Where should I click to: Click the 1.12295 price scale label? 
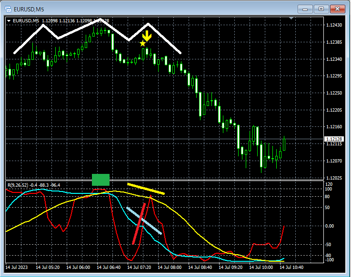pos(334,76)
